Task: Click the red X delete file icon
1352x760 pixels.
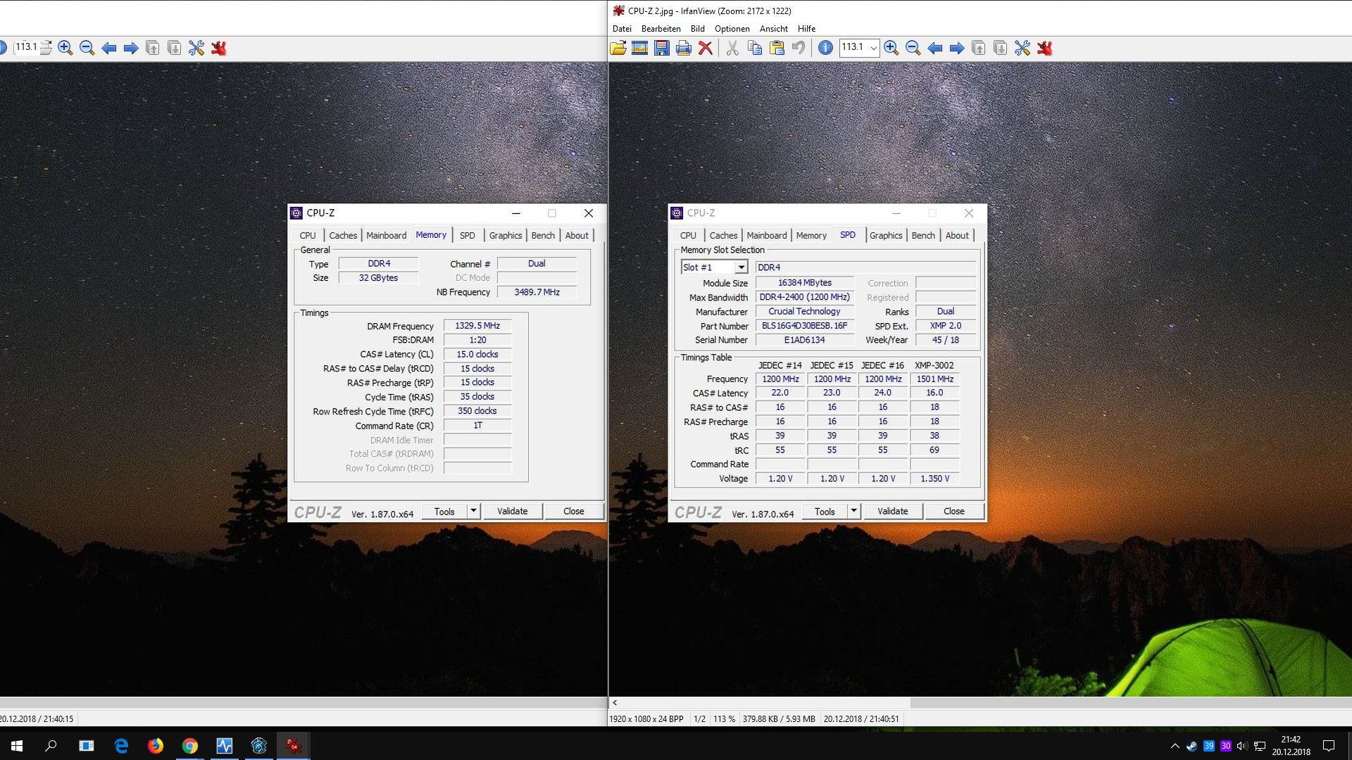Action: (705, 48)
